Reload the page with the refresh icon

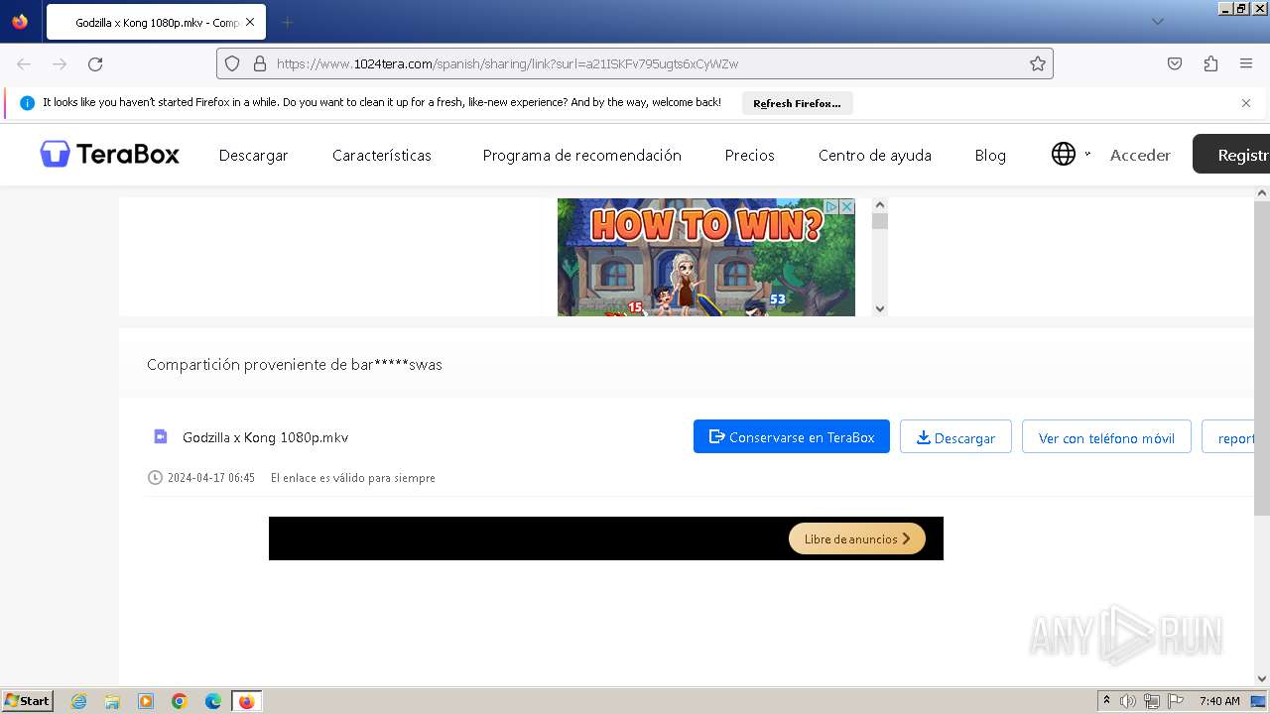point(95,63)
